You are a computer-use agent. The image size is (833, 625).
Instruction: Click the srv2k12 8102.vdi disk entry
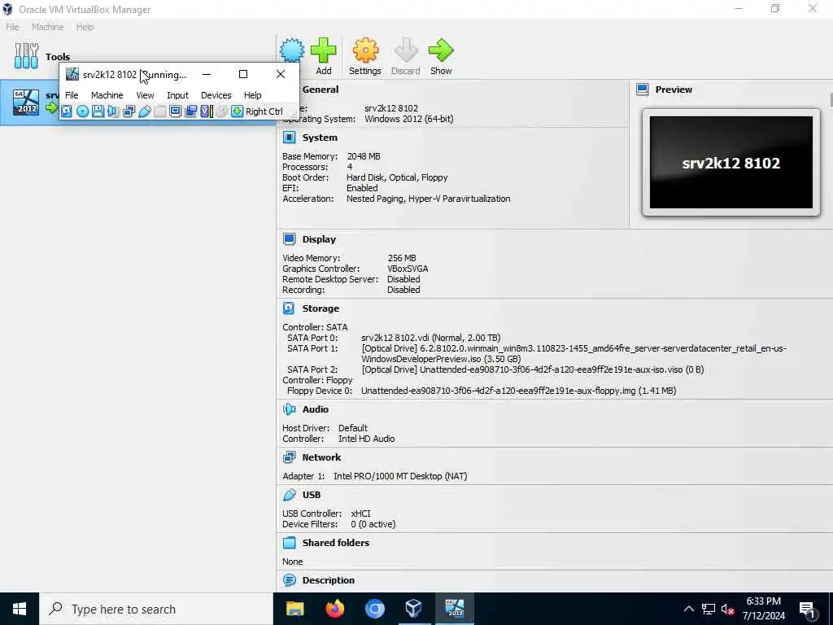click(x=431, y=338)
